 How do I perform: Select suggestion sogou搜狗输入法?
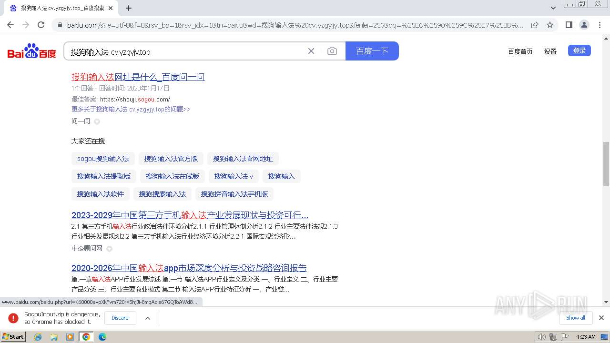pos(103,159)
